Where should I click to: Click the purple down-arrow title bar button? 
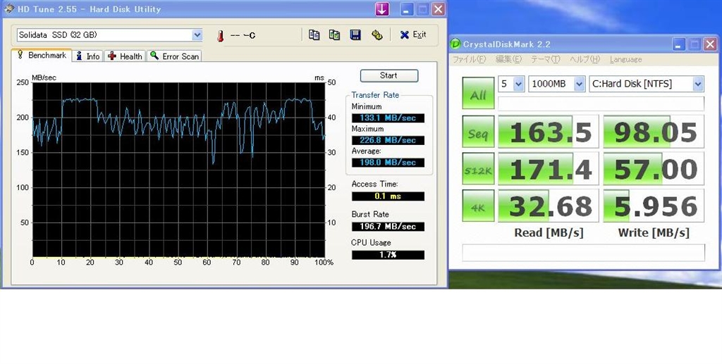click(x=381, y=9)
